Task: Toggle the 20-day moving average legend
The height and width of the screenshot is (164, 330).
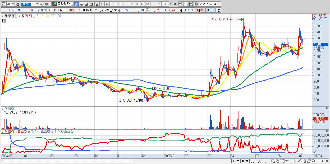Action: coord(47,16)
